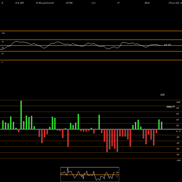Click the MR axis label 60
Screen dimensions: 182x182
pos(178,114)
